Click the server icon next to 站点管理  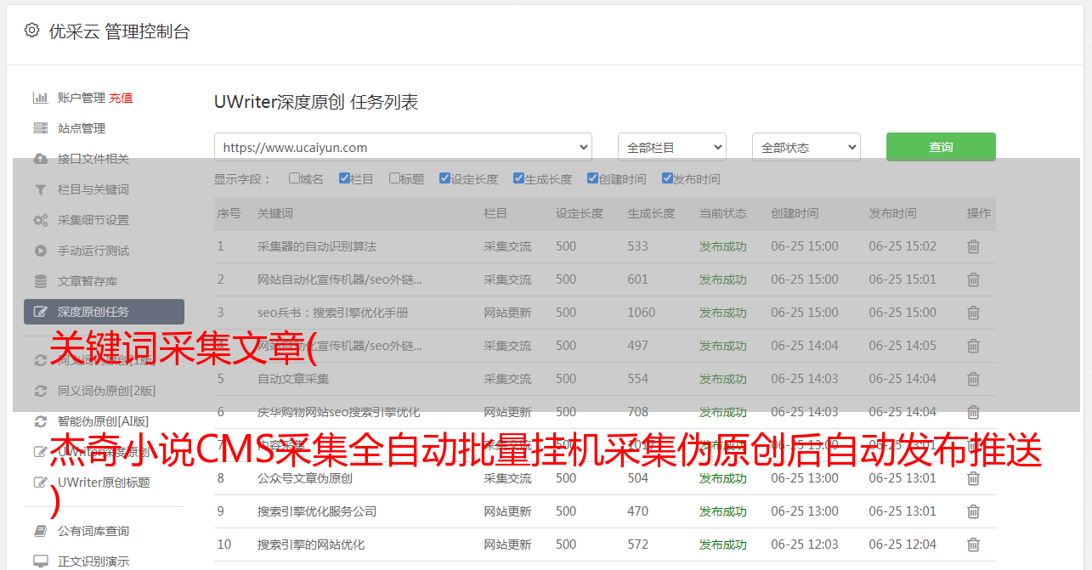tap(40, 128)
